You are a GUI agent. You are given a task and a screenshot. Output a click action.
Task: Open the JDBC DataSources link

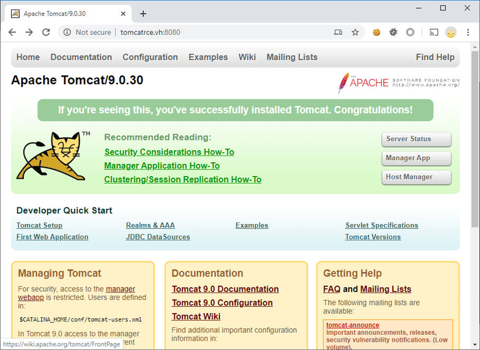(x=158, y=237)
